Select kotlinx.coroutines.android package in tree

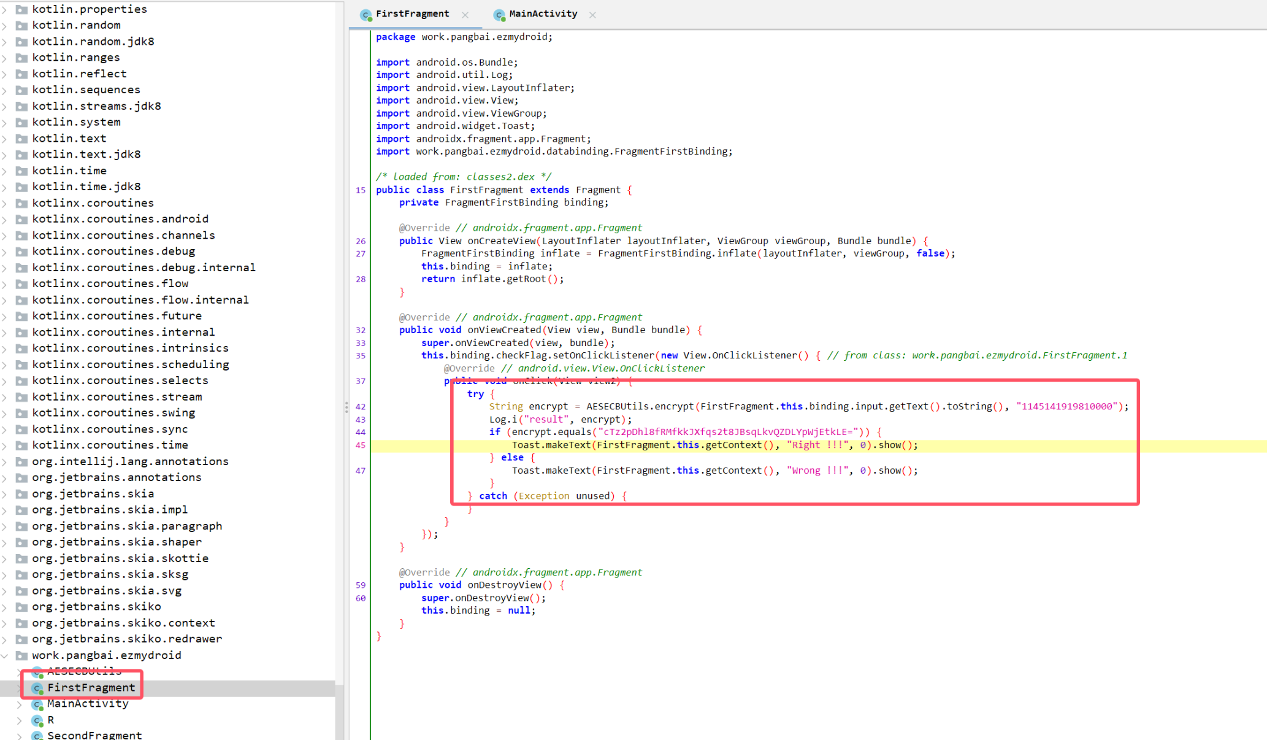click(120, 219)
